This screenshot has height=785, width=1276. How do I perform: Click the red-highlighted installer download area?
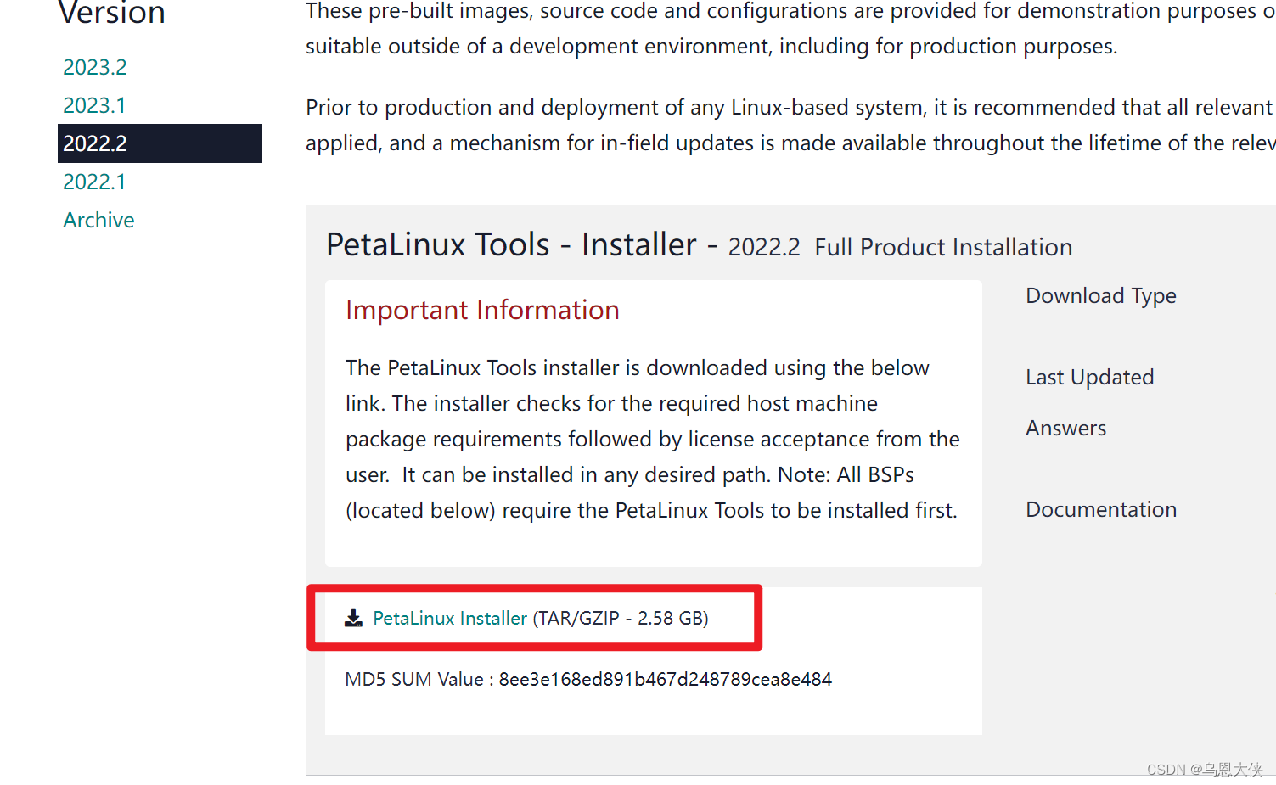pos(535,618)
